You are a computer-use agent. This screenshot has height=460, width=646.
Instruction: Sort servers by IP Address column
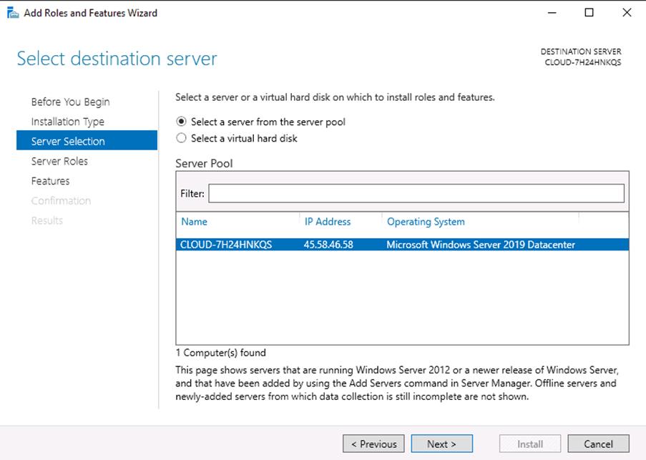click(x=328, y=222)
